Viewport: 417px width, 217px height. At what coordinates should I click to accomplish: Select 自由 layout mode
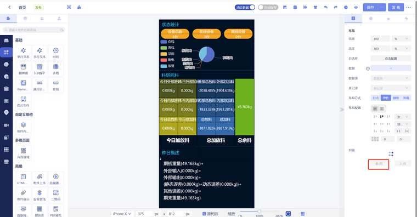376,98
